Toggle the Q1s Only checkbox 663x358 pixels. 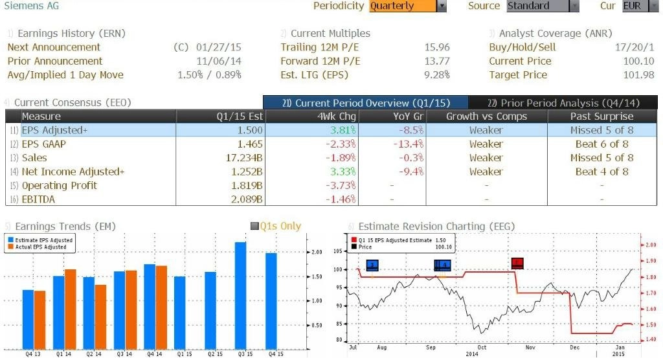[254, 226]
